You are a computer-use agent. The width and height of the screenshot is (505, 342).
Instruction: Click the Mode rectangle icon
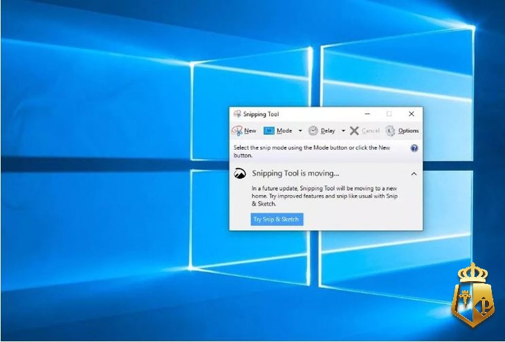(268, 131)
